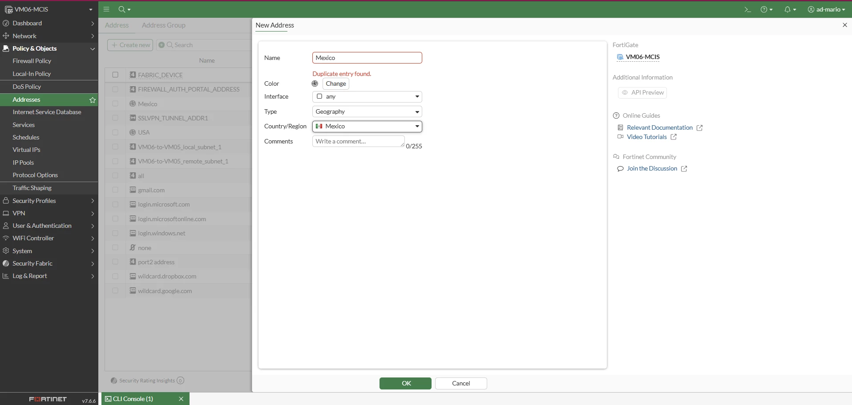
Task: Open the Type Geography dropdown
Action: [367, 111]
